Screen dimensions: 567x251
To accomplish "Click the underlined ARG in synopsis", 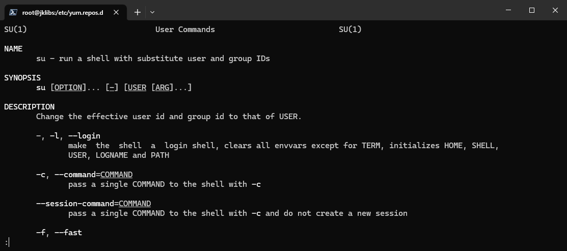I will coord(162,88).
